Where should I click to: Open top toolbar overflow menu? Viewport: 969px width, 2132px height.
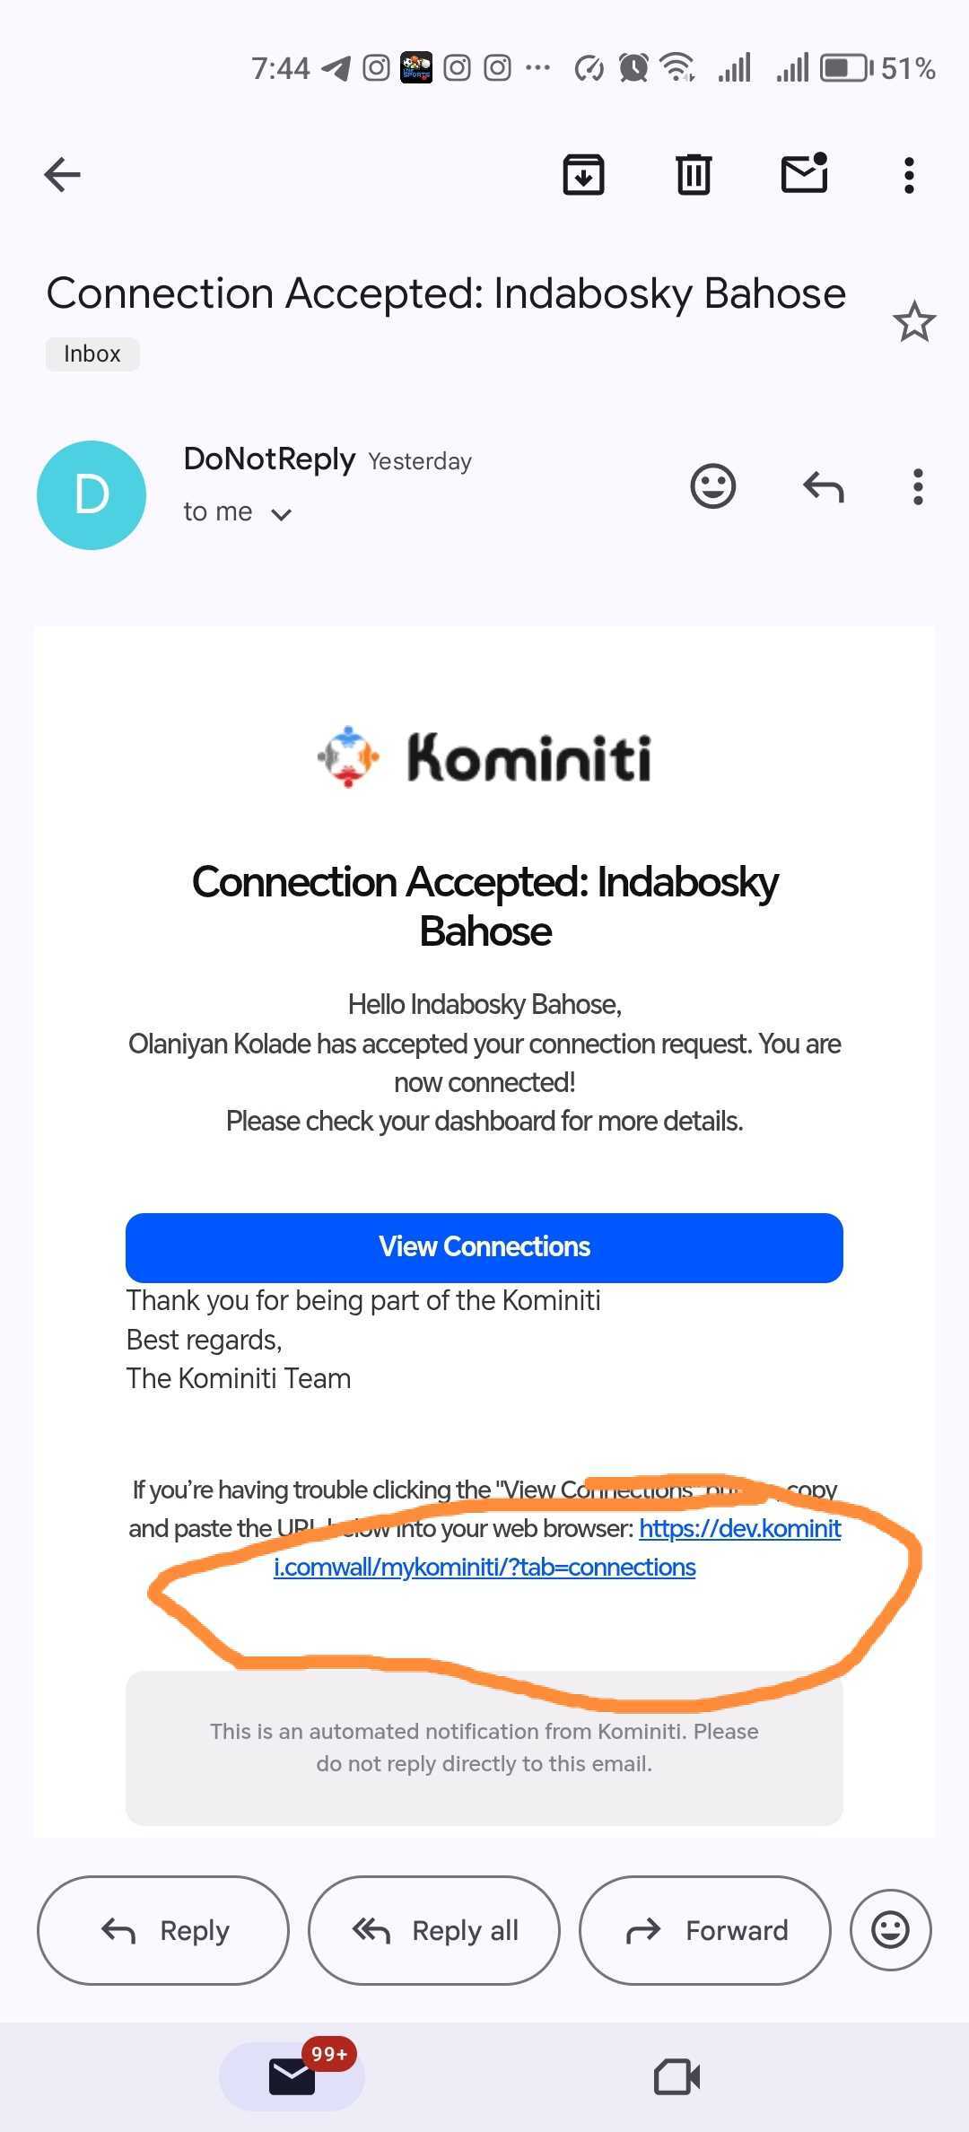pyautogui.click(x=909, y=175)
